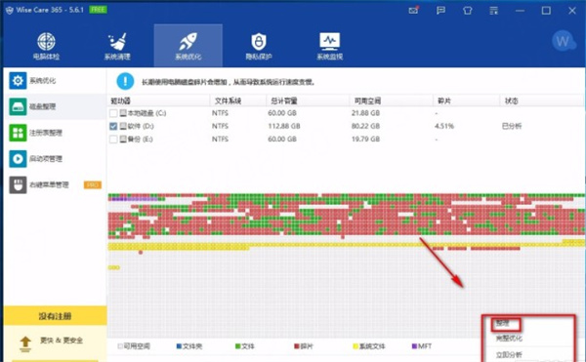Viewport: 586px width, 362px height.
Task: Sort by the 状态 column header
Action: tap(542, 101)
